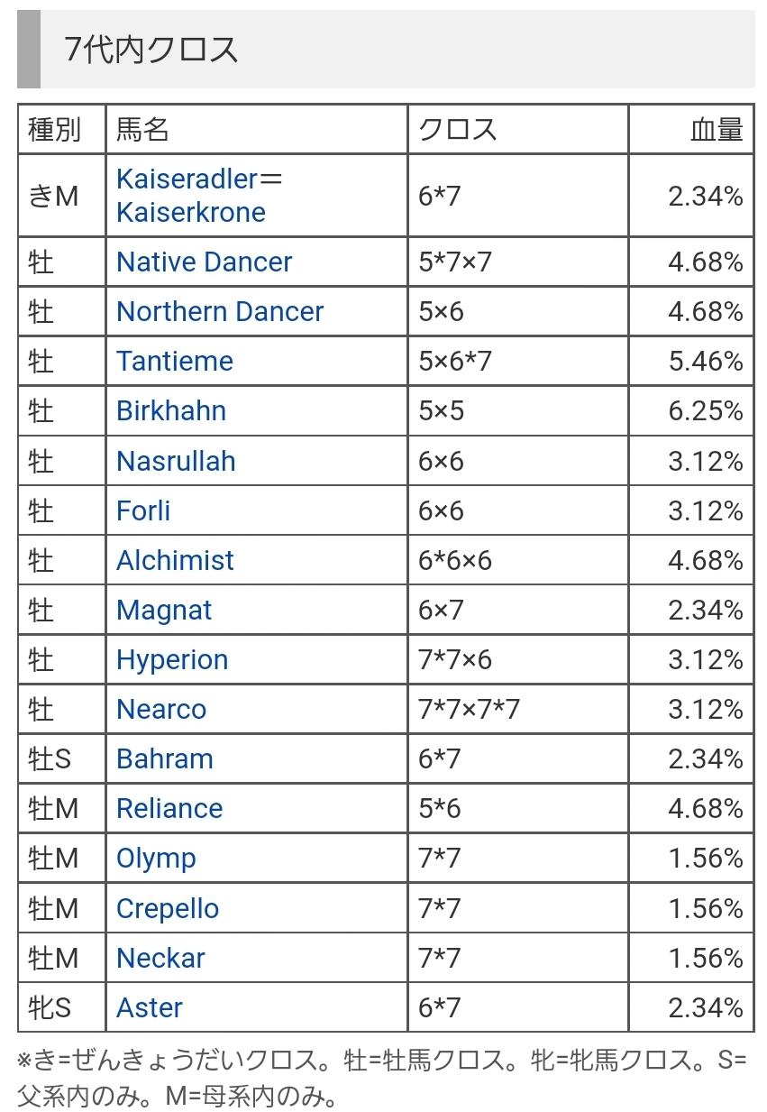Viewport: 767px width, 1112px height.
Task: Click the クロス column header
Action: 458,130
